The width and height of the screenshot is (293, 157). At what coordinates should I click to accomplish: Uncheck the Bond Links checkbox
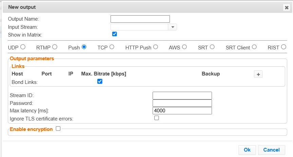click(100, 81)
